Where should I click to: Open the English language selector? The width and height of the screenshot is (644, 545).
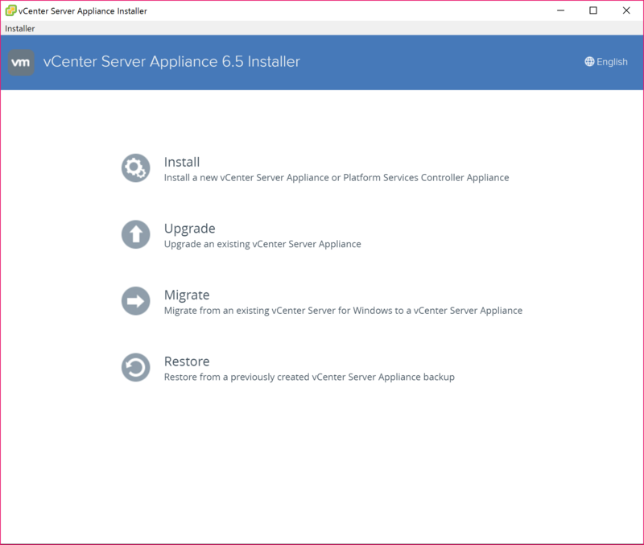[606, 62]
